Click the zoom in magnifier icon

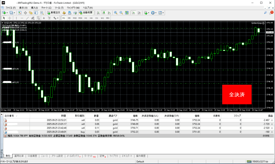click(116, 13)
